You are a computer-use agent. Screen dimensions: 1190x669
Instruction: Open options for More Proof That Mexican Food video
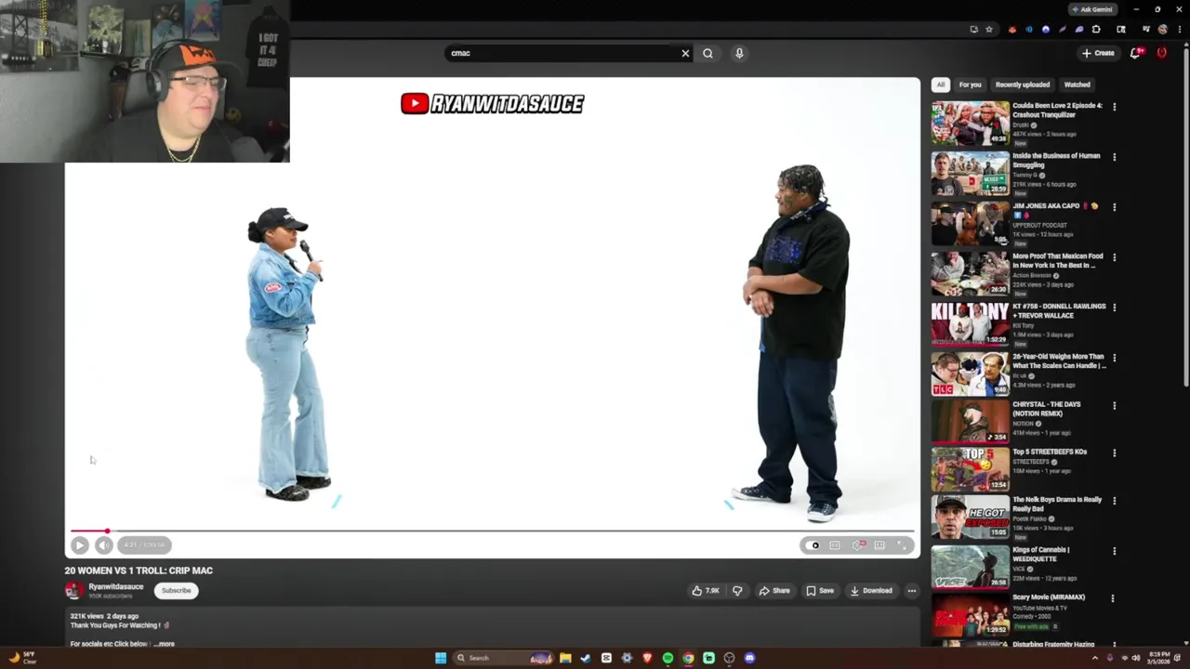click(1114, 257)
